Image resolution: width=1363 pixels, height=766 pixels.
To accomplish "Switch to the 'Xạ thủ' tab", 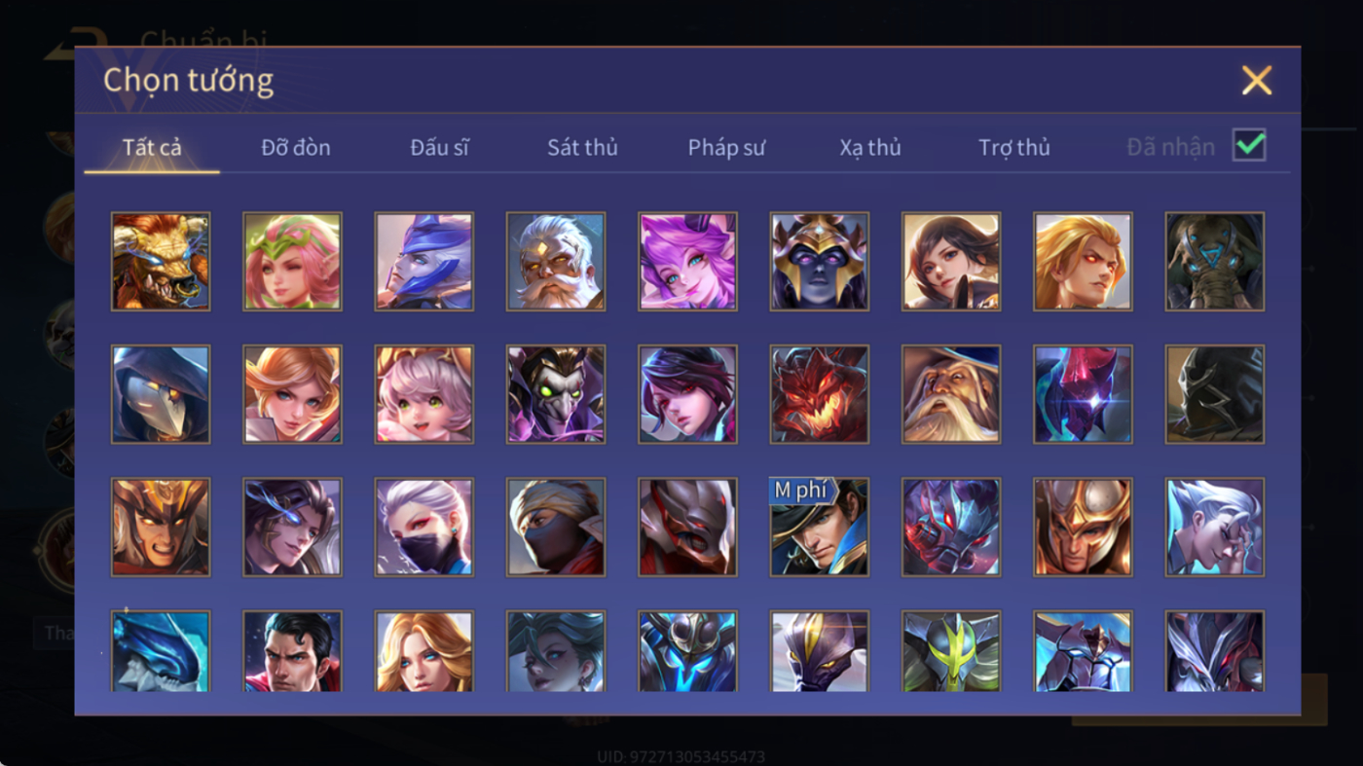I will 870,147.
